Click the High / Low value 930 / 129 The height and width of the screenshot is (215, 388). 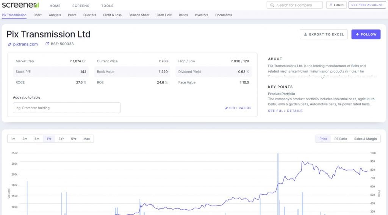click(x=240, y=61)
